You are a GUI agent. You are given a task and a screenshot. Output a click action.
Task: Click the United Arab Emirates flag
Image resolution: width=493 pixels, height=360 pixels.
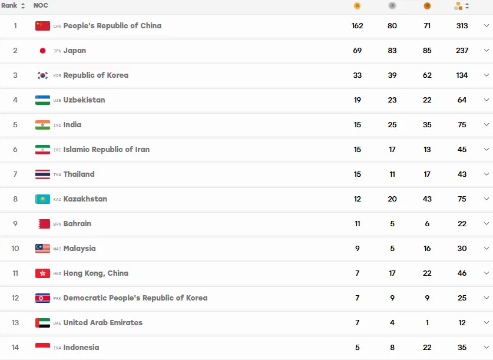(42, 322)
